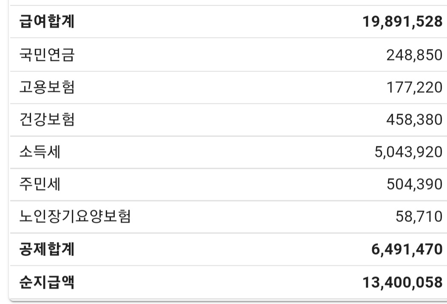Select the 6,491,470 deduction total

click(x=407, y=250)
